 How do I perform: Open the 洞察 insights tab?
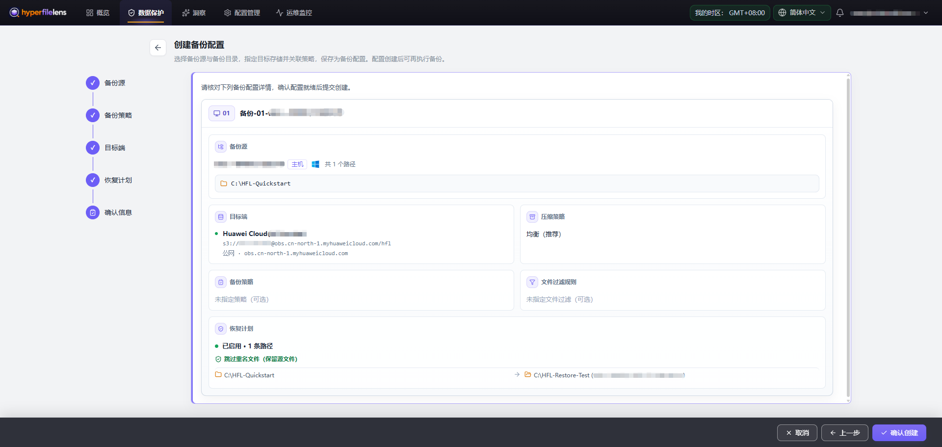click(x=194, y=13)
